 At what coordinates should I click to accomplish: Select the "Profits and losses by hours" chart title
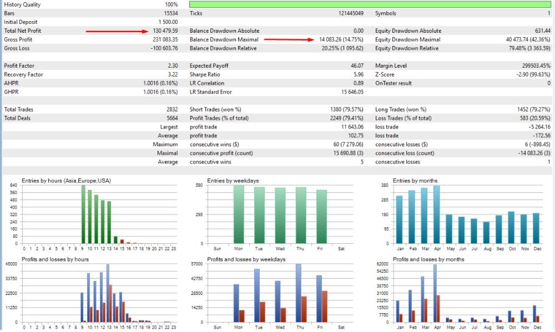click(55, 259)
